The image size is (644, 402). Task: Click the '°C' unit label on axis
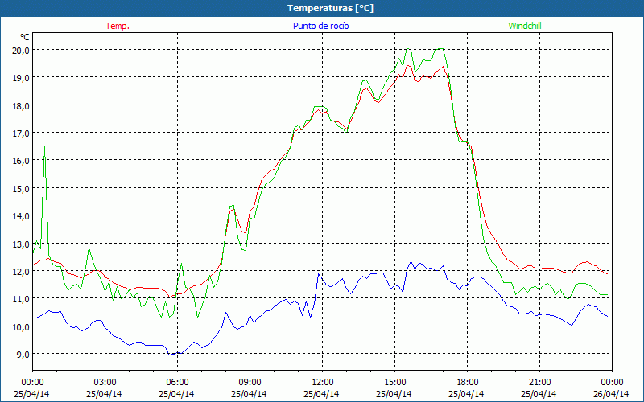coord(25,37)
